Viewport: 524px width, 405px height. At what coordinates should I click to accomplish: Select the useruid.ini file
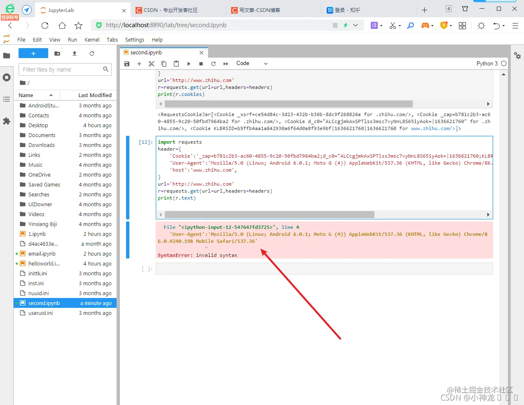pos(66,313)
